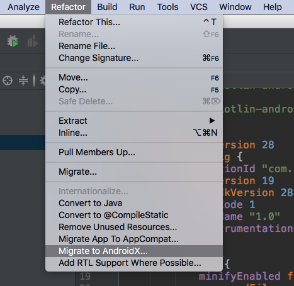Choose Inline... option
The width and height of the screenshot is (294, 286).
[x=134, y=133]
